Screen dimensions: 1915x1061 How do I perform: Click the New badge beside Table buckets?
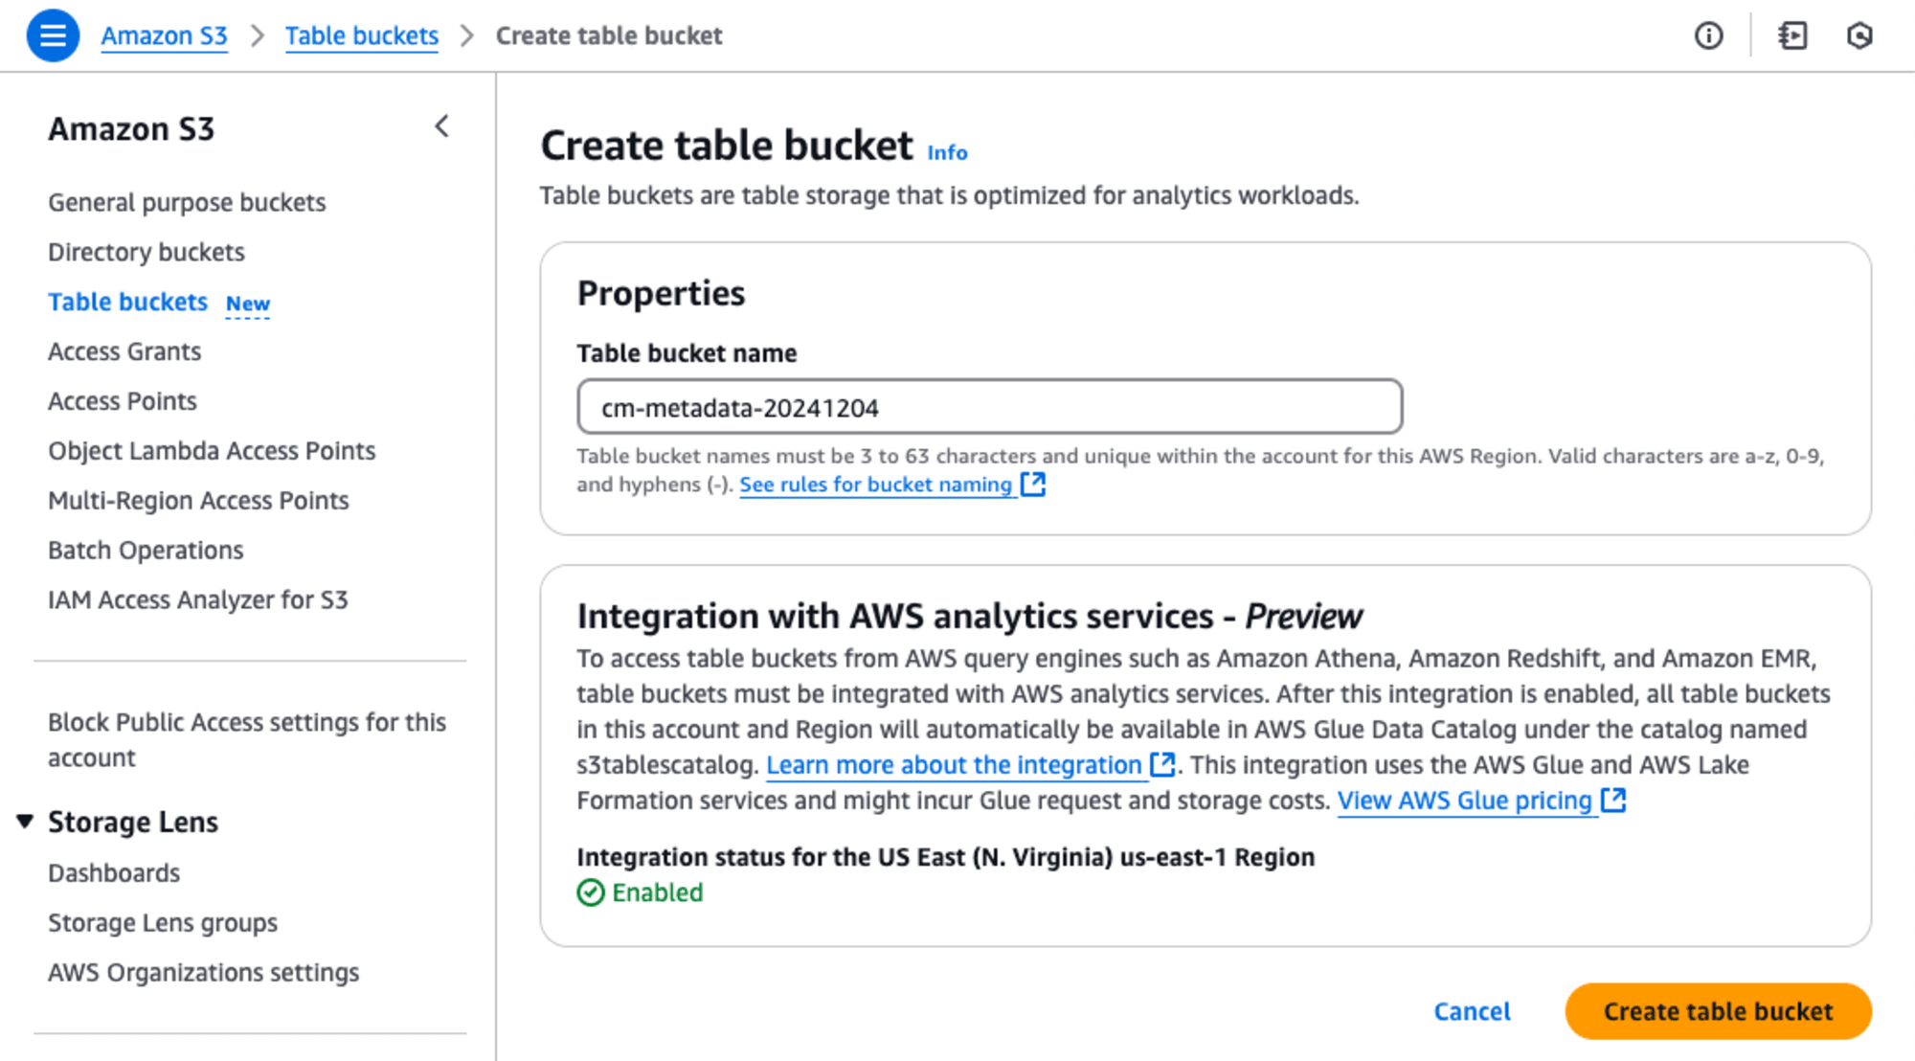[x=248, y=304]
